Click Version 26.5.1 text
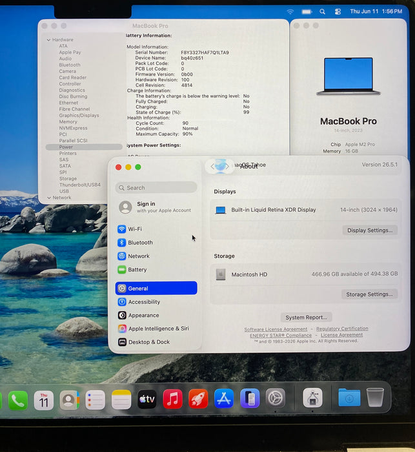The width and height of the screenshot is (415, 452). click(x=380, y=165)
